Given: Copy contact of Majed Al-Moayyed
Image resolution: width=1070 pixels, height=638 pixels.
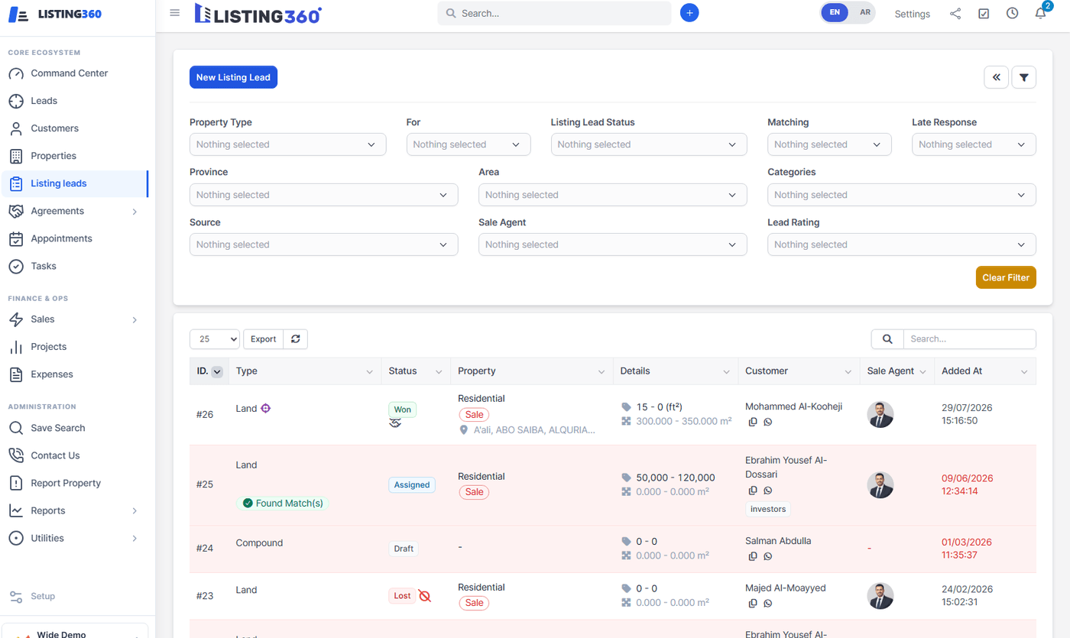Looking at the screenshot, I should pos(753,604).
